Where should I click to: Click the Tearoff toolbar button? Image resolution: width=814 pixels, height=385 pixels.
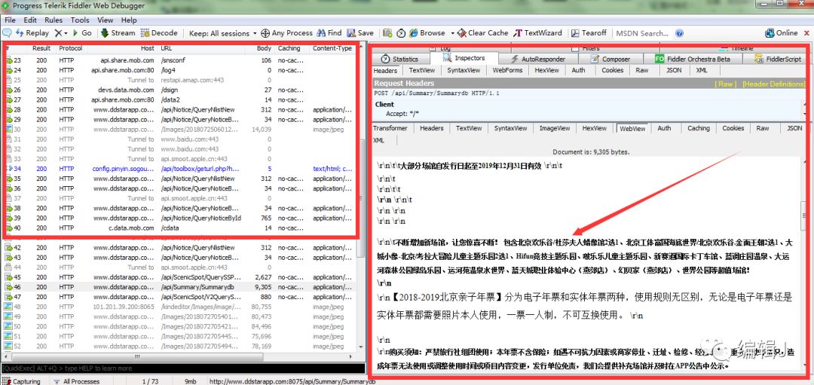[x=589, y=32]
